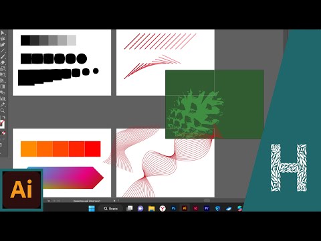The image size is (321, 241).
Task: Switch to InDesign on the taskbar
Action: (195, 208)
